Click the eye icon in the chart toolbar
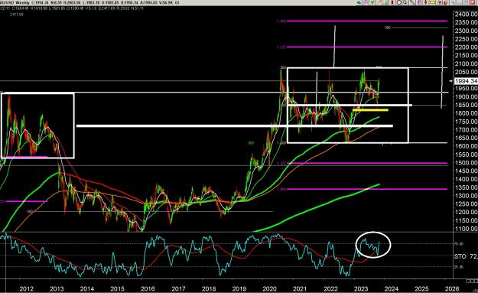 (x=359, y=2)
